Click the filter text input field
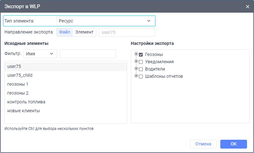254x153 pixels. click(x=88, y=54)
